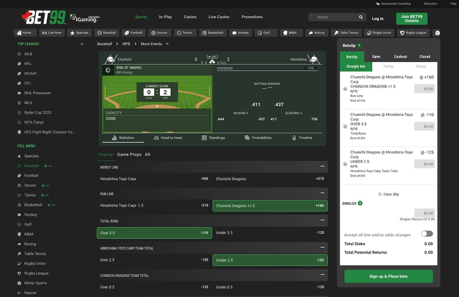Open the Boxing section from the left sidebar
The image size is (459, 297).
tap(30, 244)
